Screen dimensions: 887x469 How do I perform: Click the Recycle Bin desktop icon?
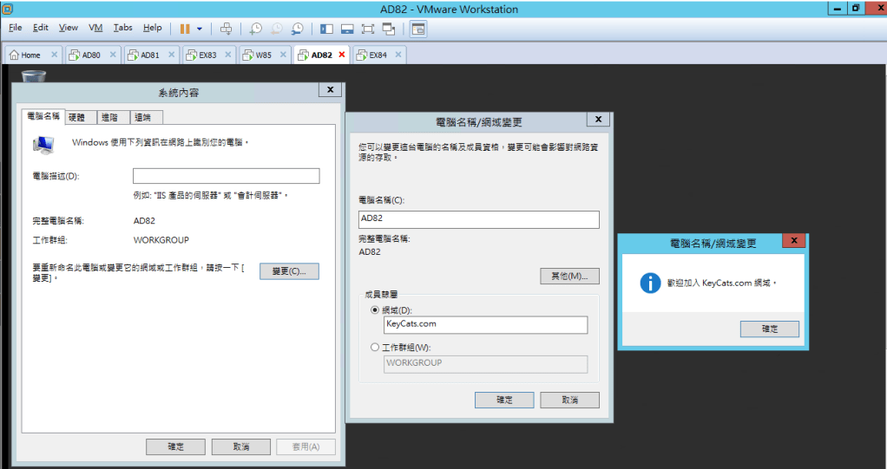click(33, 78)
